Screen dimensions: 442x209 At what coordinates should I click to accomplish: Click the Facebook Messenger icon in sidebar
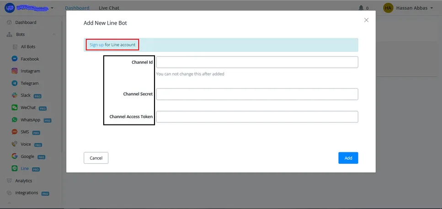14,59
